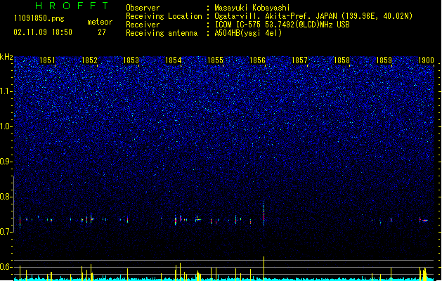Click the Receiver label
This screenshot has width=442, height=281.
point(143,25)
